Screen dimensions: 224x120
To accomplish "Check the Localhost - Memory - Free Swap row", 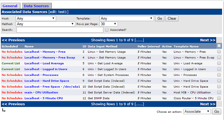I will 219,57.
